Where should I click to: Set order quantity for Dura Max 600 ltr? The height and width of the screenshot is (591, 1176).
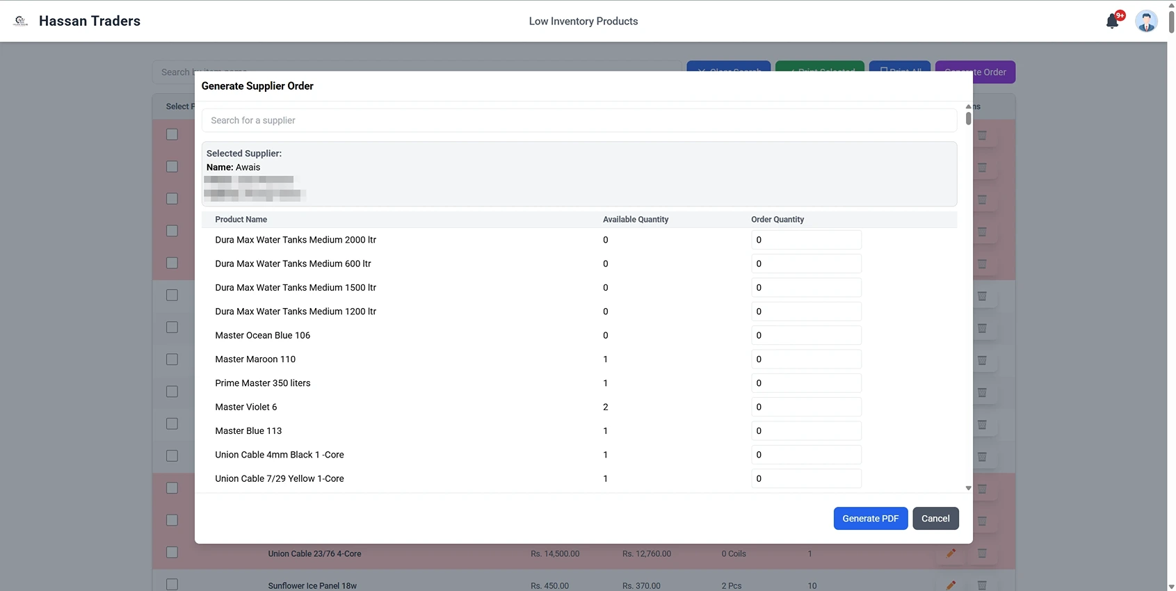coord(806,264)
